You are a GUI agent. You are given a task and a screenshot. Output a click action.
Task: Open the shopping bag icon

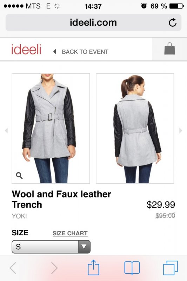pos(169,49)
